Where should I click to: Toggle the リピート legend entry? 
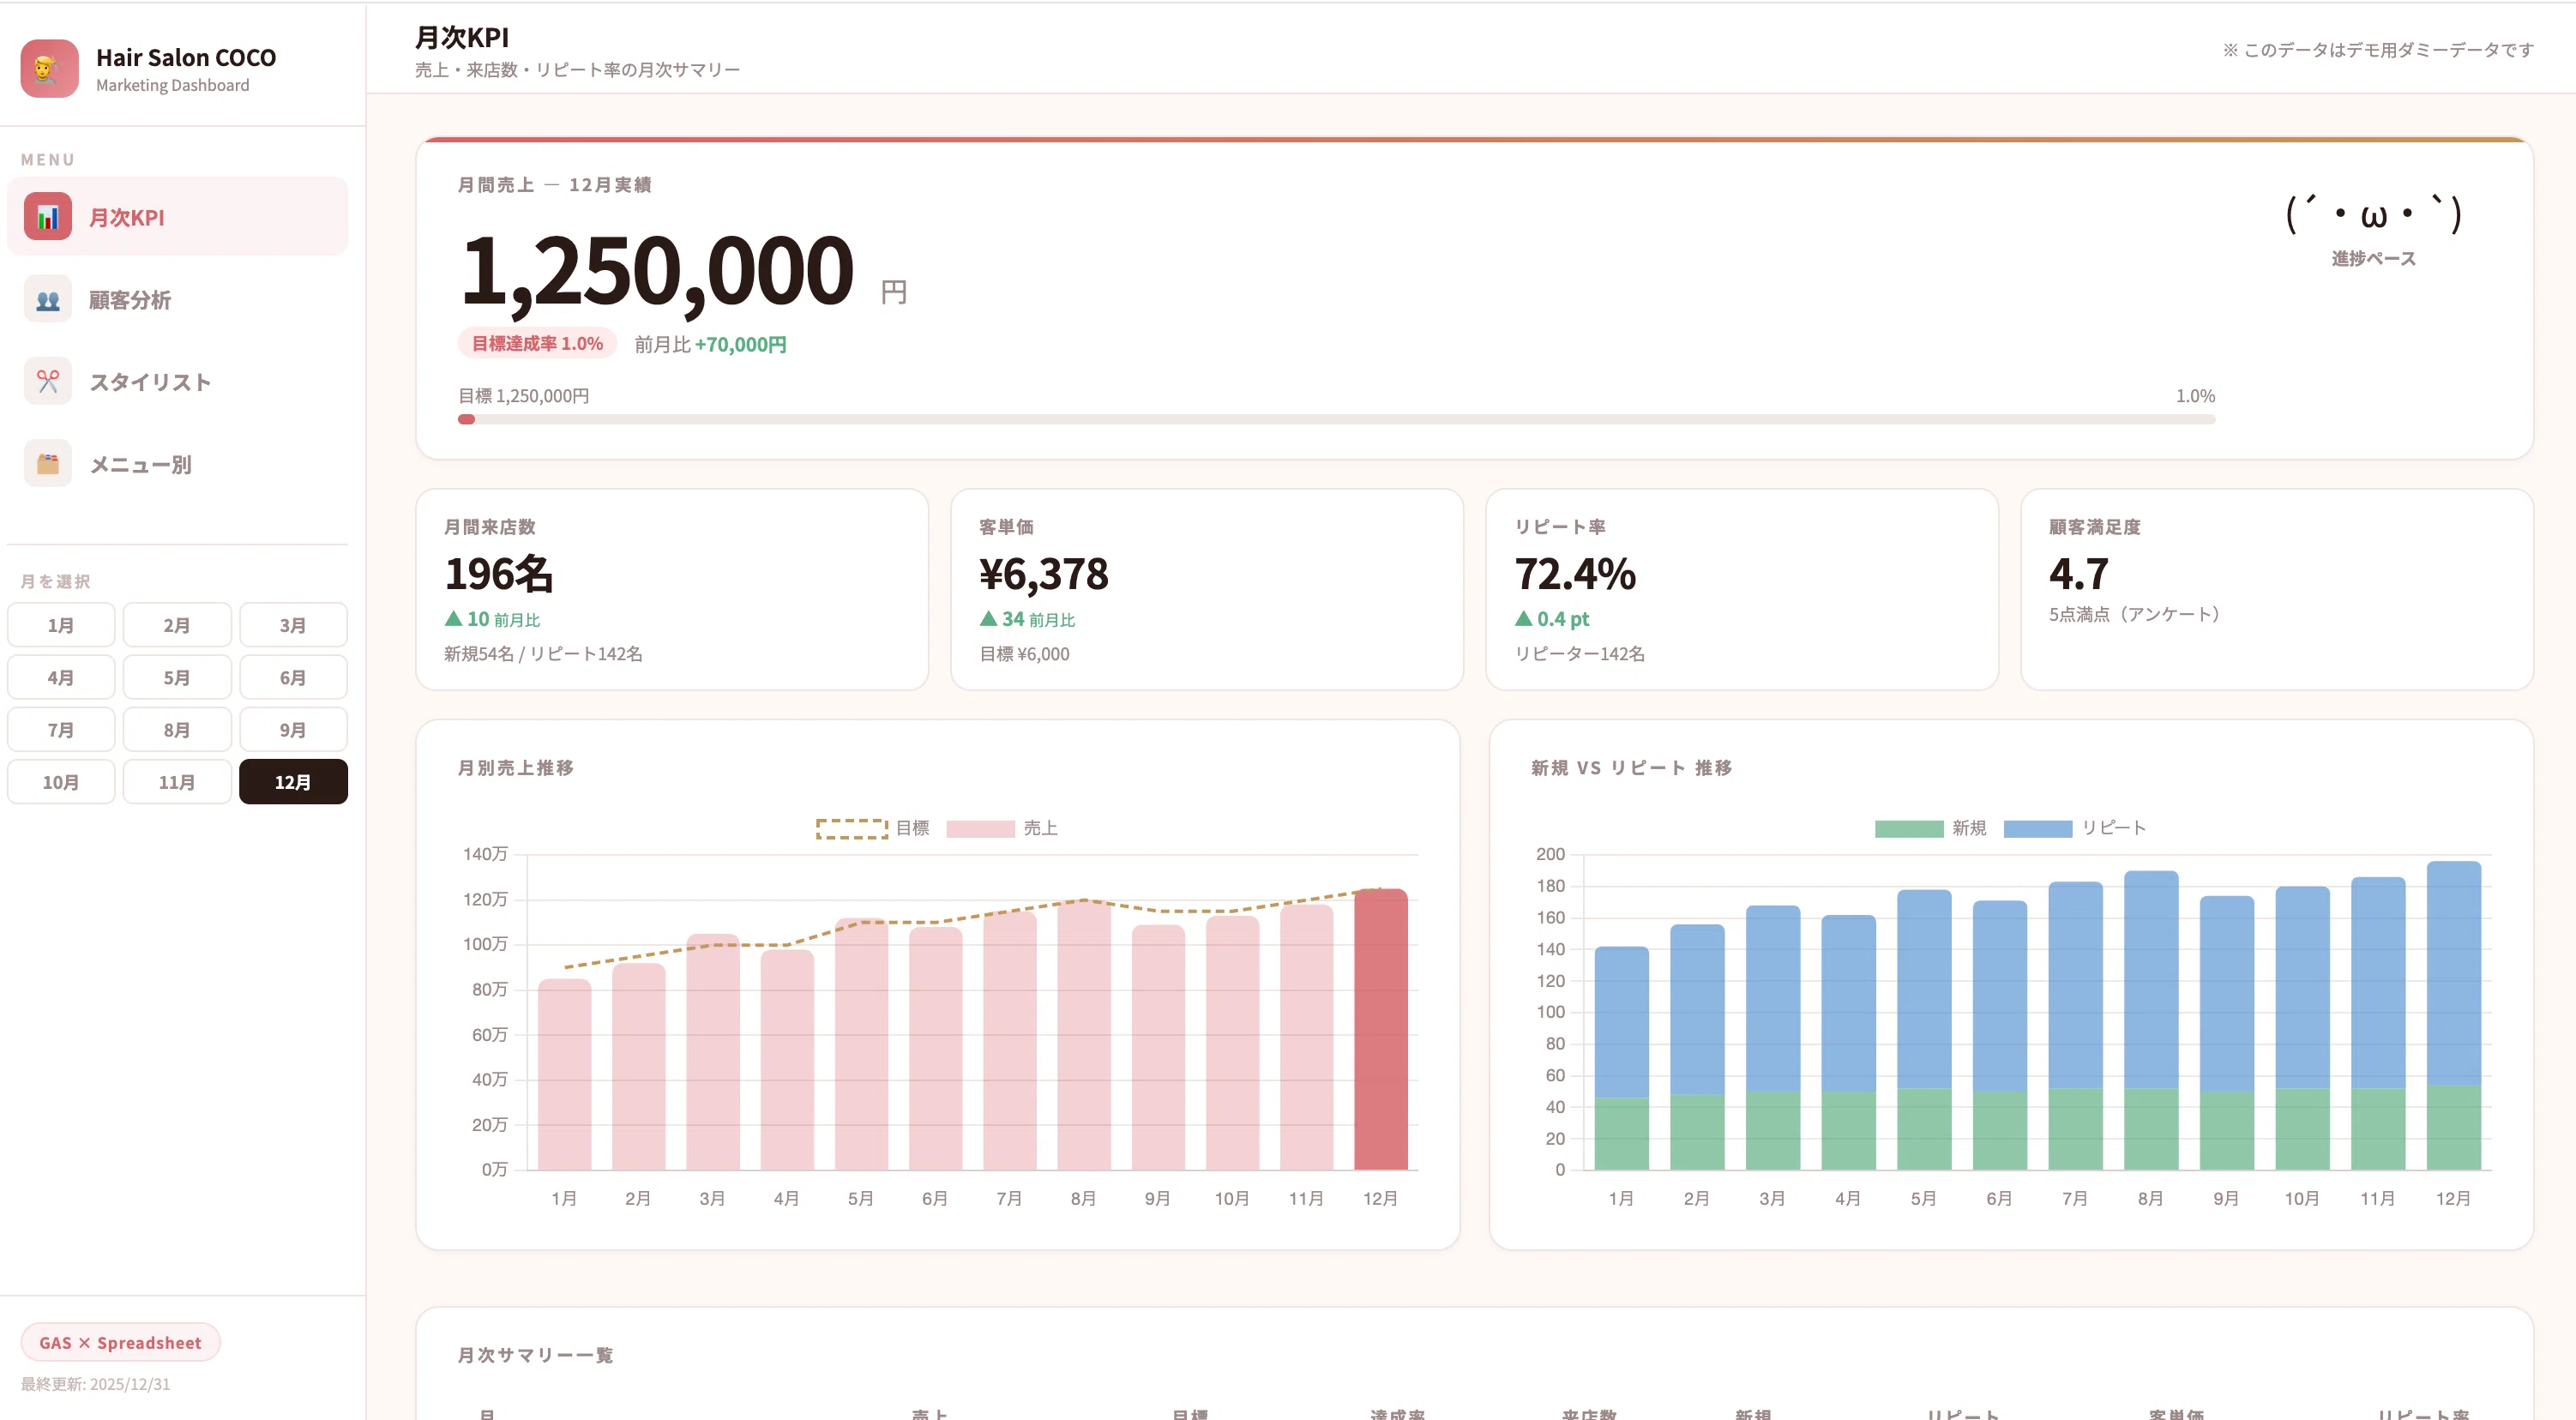[2075, 828]
